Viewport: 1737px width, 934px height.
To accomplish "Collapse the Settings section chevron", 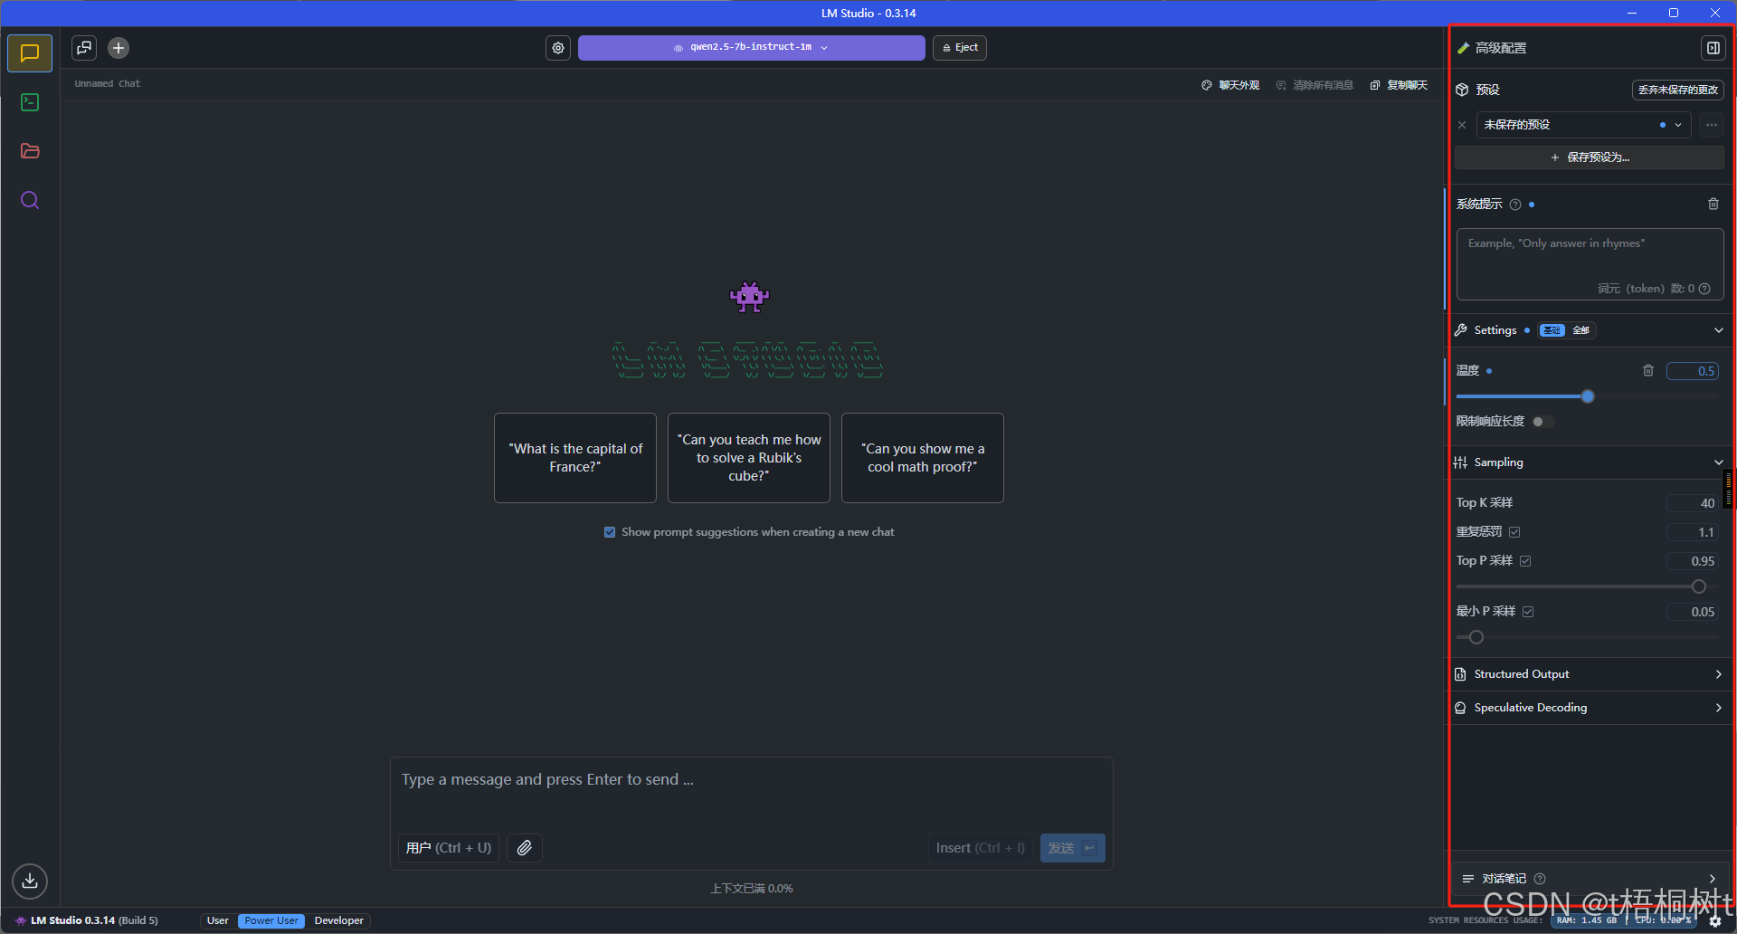I will (x=1718, y=330).
